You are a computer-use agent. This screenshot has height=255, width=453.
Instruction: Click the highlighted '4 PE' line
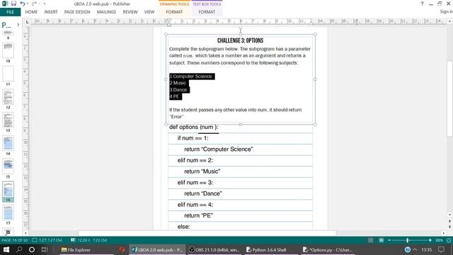(175, 96)
